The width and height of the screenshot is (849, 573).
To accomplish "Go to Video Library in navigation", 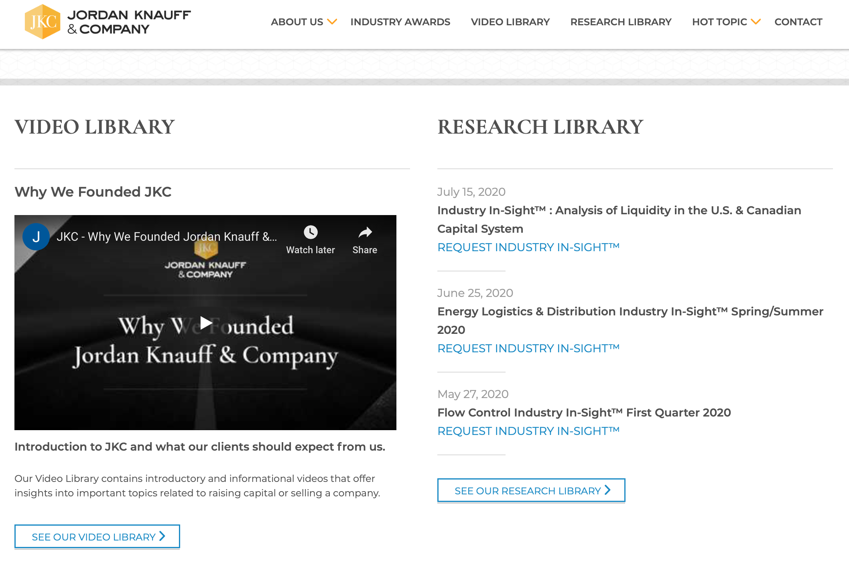I will 510,22.
